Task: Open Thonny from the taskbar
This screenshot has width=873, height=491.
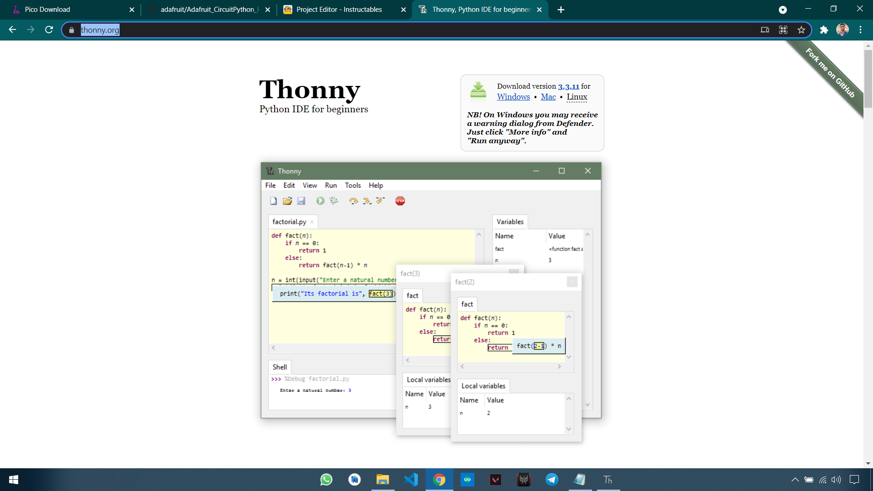Action: click(x=608, y=480)
